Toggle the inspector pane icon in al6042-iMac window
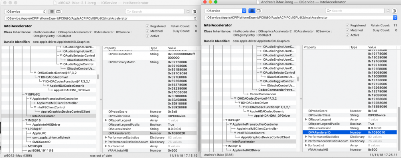This screenshot has width=401, height=158. [194, 12]
